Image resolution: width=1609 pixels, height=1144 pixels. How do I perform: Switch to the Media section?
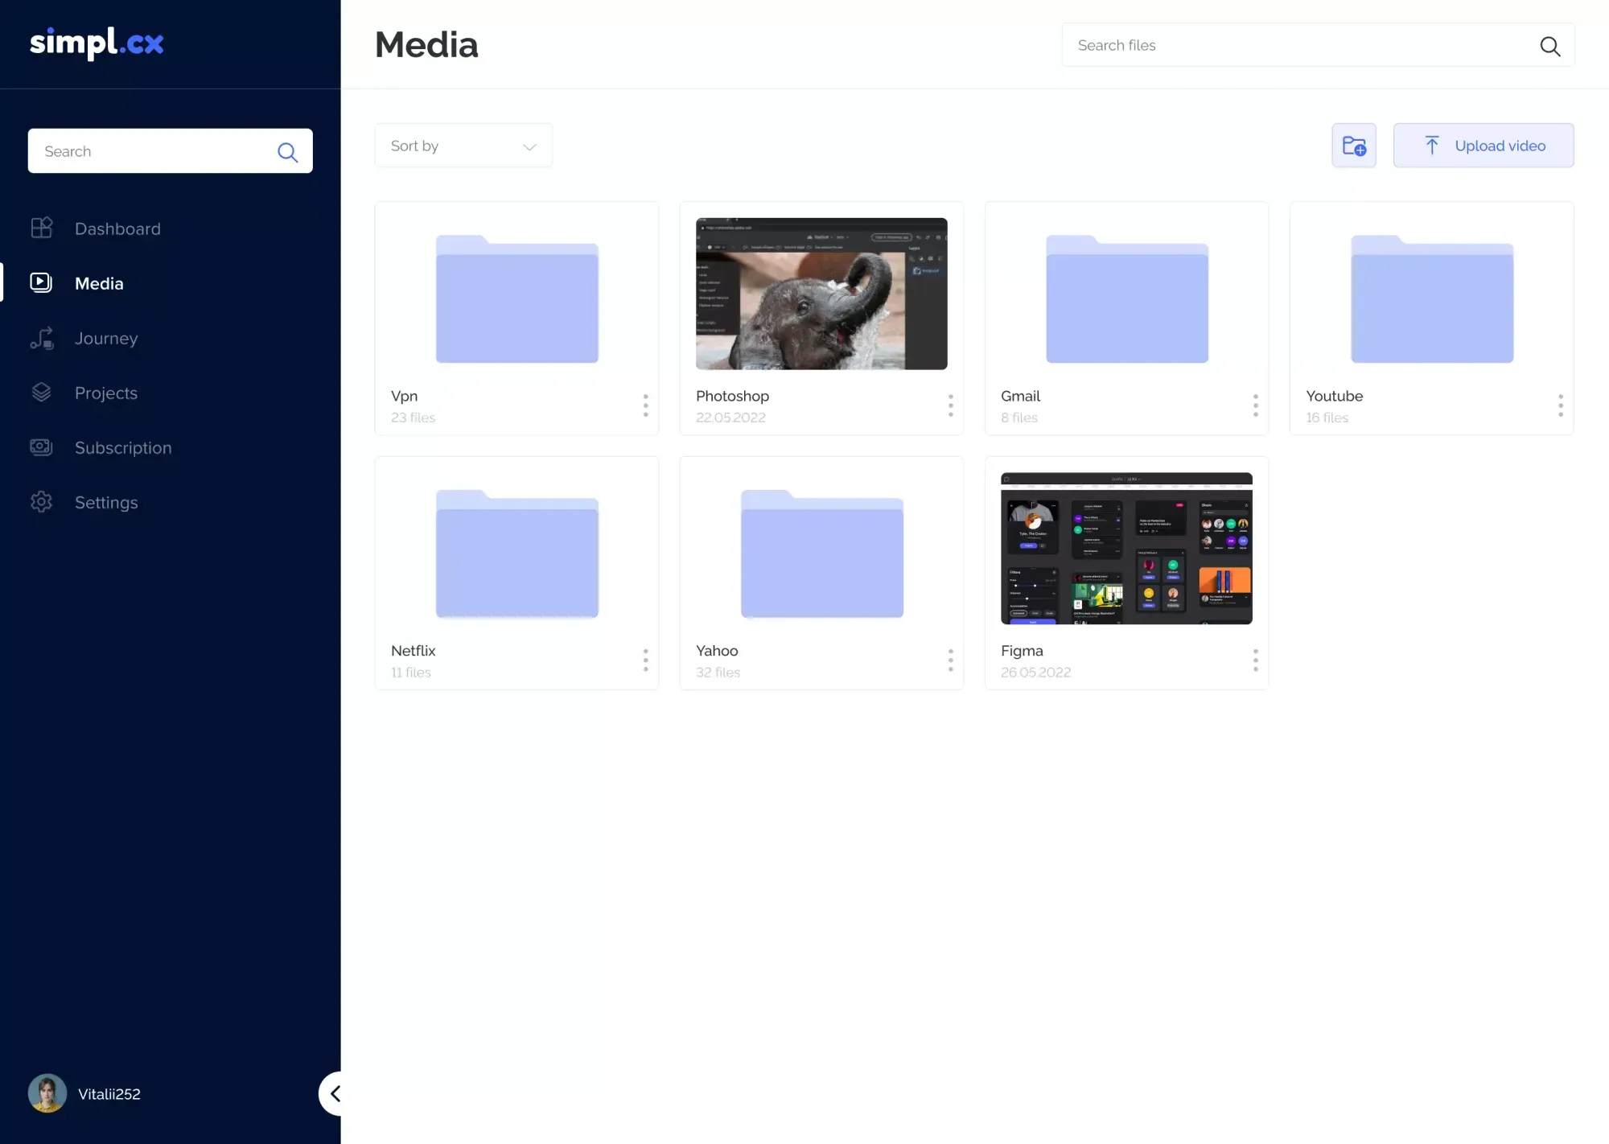pos(99,282)
